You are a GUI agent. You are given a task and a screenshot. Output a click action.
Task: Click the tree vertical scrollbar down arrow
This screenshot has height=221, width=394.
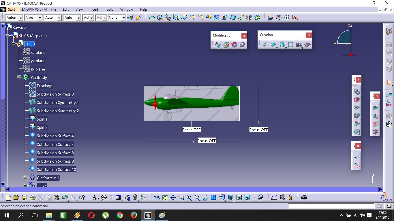(3, 184)
